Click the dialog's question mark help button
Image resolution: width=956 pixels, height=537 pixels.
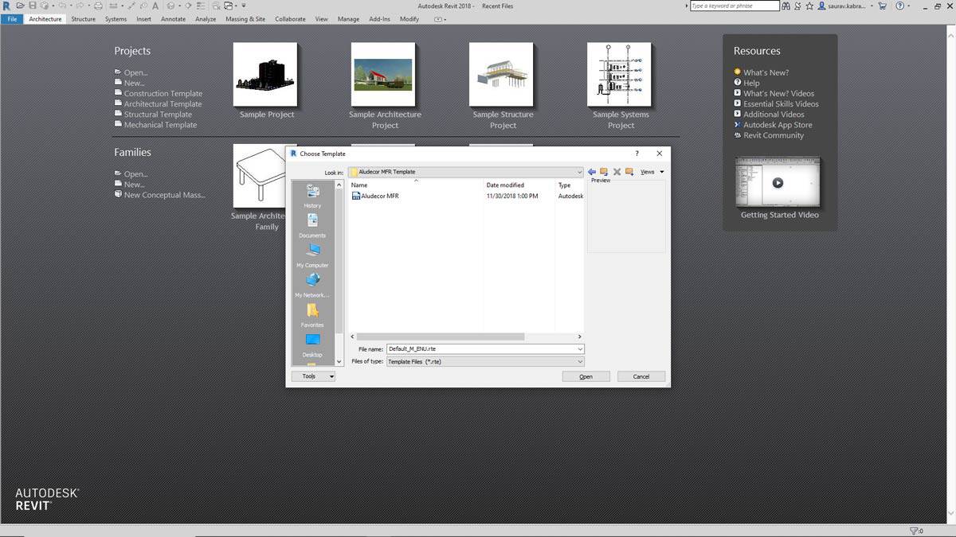pyautogui.click(x=637, y=154)
